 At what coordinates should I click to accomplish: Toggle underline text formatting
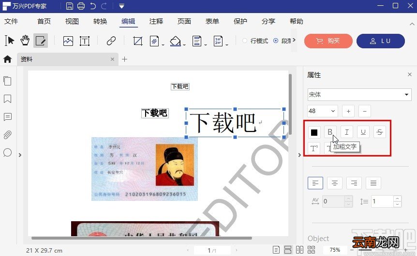[x=363, y=132]
